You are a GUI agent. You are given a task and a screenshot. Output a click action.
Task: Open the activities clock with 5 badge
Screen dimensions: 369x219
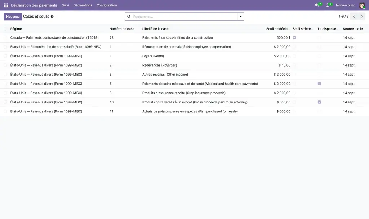click(327, 5)
